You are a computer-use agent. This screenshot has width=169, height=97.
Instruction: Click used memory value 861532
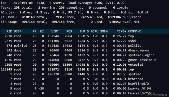point(87,17)
